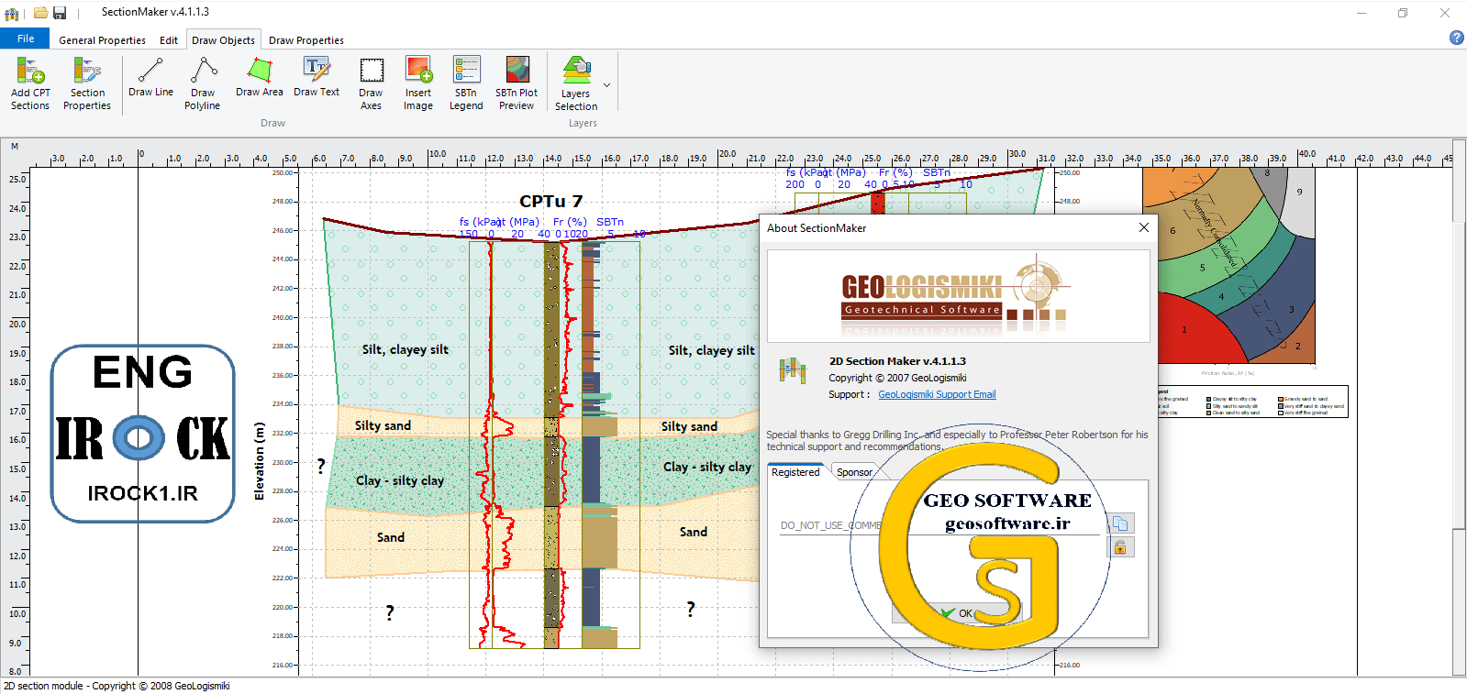Expand the Layers group dropdown arrow
Screen dimensions: 1467x694
click(606, 85)
